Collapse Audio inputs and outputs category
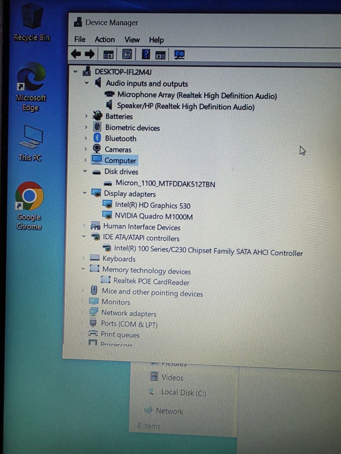This screenshot has width=341, height=454. pos(87,83)
